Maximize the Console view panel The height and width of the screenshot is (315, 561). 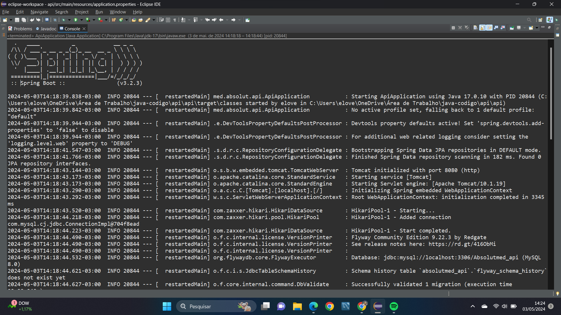tap(549, 27)
